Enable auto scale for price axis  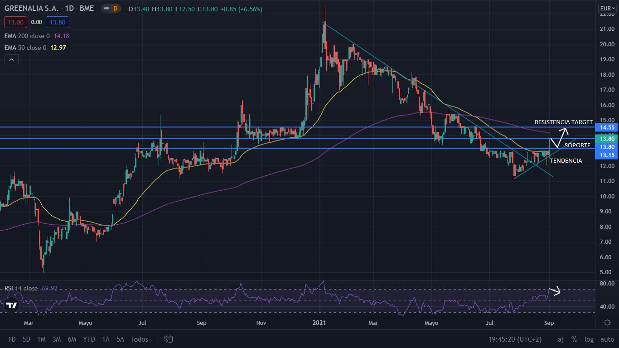607,339
